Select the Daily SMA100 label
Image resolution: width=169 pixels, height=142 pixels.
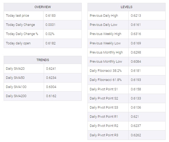[16, 87]
